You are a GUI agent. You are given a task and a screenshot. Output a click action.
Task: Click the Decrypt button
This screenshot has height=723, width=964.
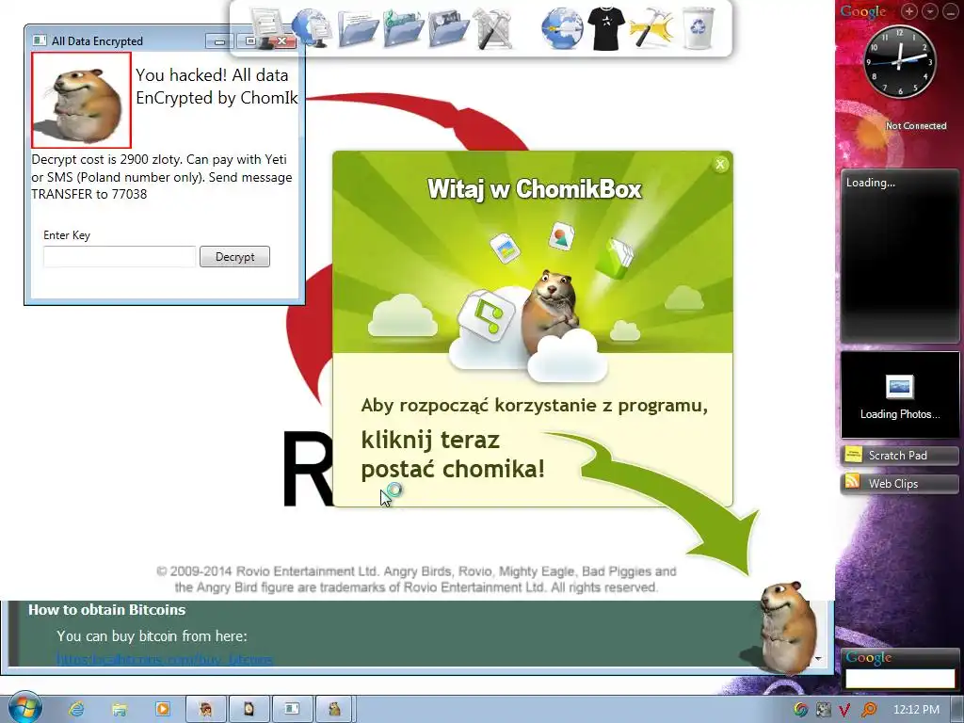pos(234,256)
